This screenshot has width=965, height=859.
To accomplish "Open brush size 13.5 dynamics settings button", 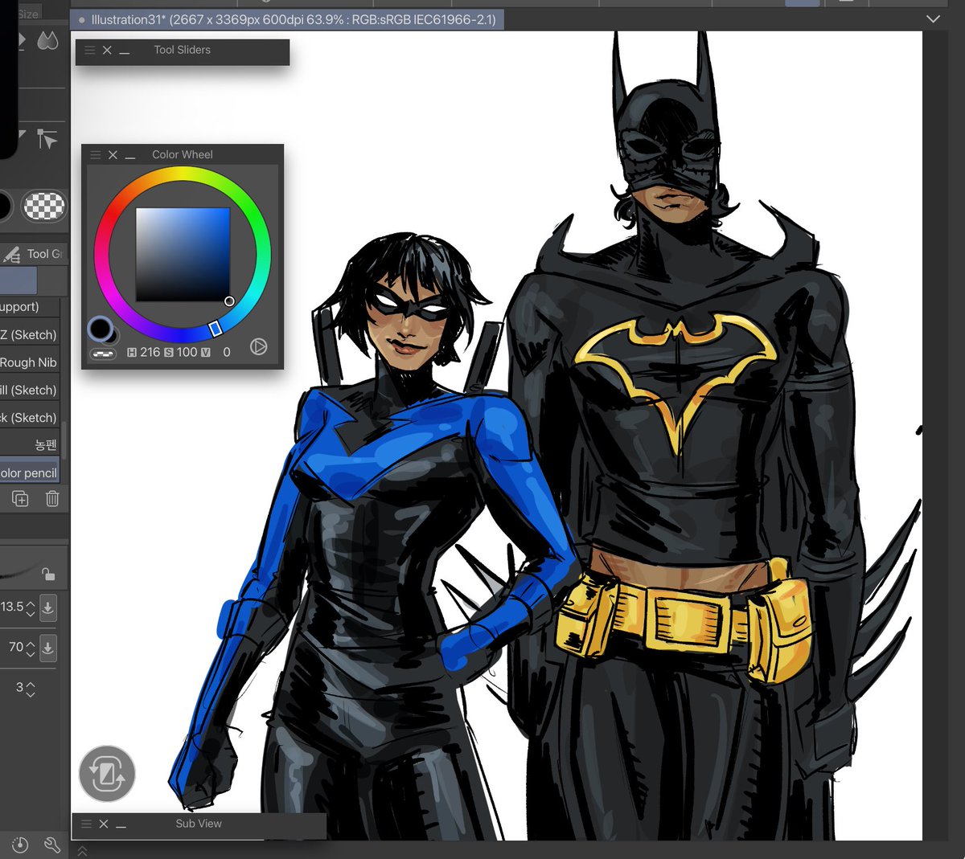I will pyautogui.click(x=47, y=607).
